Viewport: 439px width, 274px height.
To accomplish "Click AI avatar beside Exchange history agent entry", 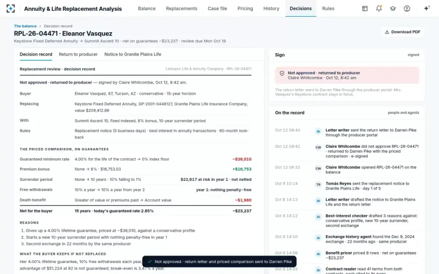I will (x=318, y=237).
